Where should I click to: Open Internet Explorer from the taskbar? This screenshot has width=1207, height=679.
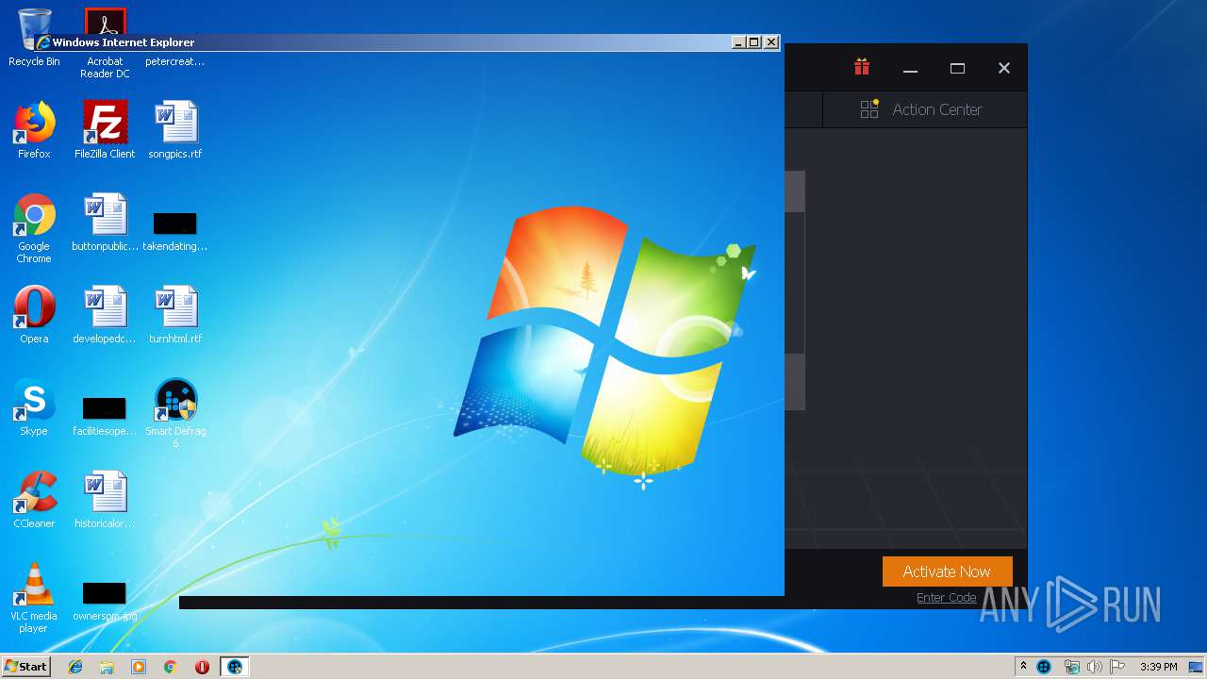pos(75,667)
